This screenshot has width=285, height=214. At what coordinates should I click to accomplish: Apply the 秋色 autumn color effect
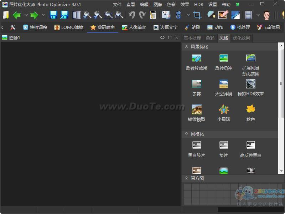(x=251, y=113)
